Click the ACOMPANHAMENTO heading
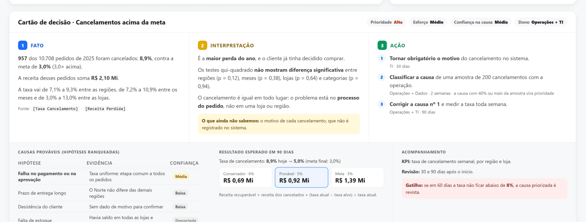The width and height of the screenshot is (586, 222). tap(424, 152)
